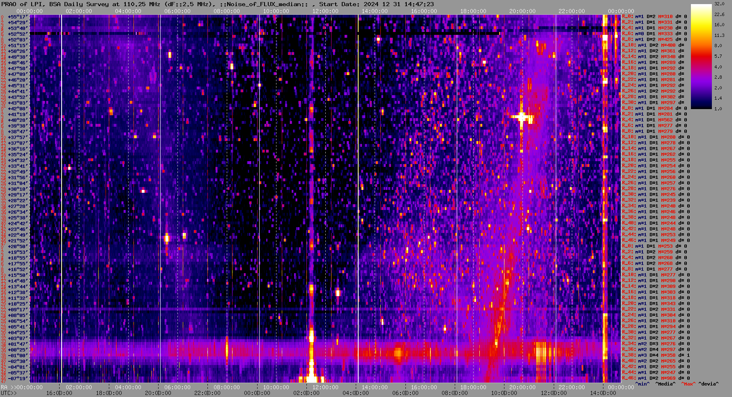Viewport: 732px width, 397px height.
Task: Click the 22:00:00 tick on the top axis
Action: pos(572,11)
